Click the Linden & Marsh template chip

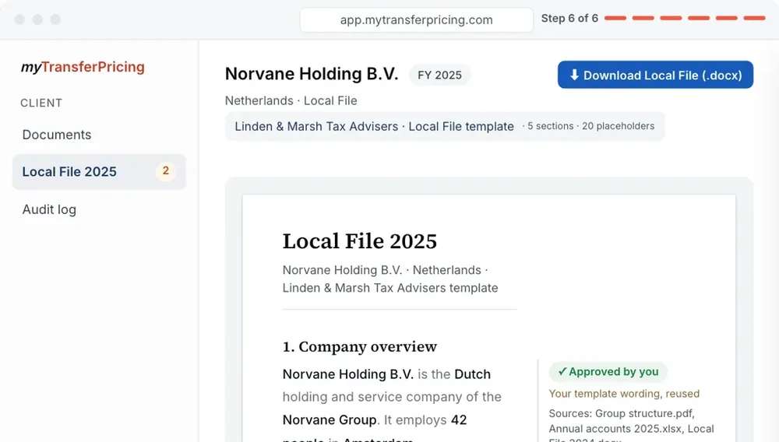pyautogui.click(x=445, y=126)
